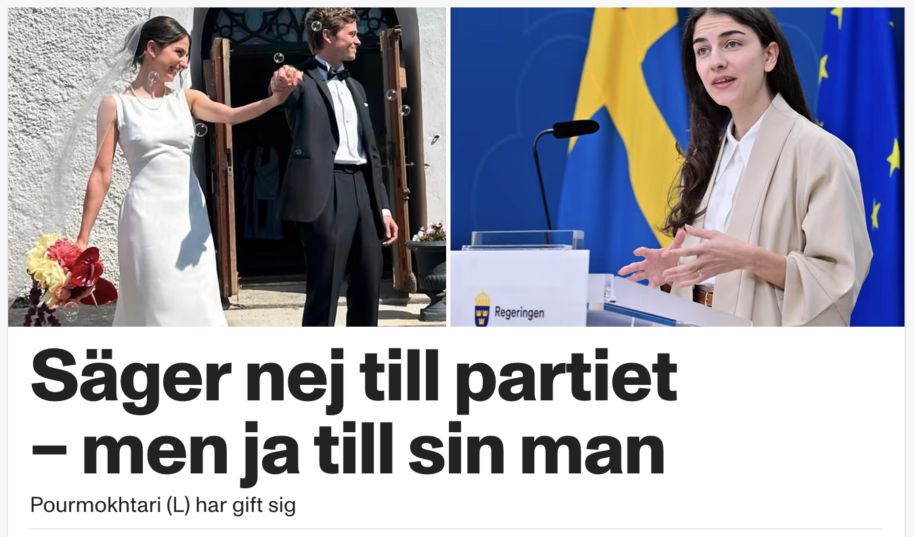Click the couple's raised clasped hands
This screenshot has width=914, height=537.
click(286, 79)
